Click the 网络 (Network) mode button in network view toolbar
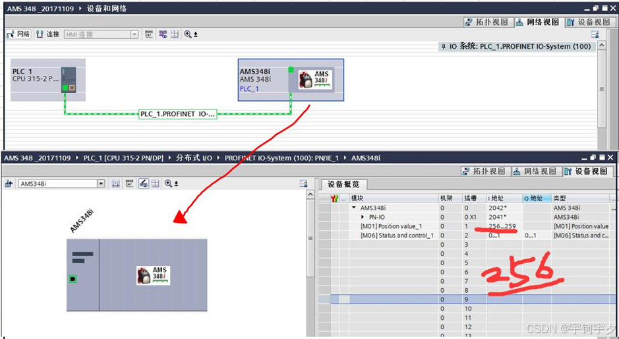This screenshot has width=619, height=339. [18, 34]
